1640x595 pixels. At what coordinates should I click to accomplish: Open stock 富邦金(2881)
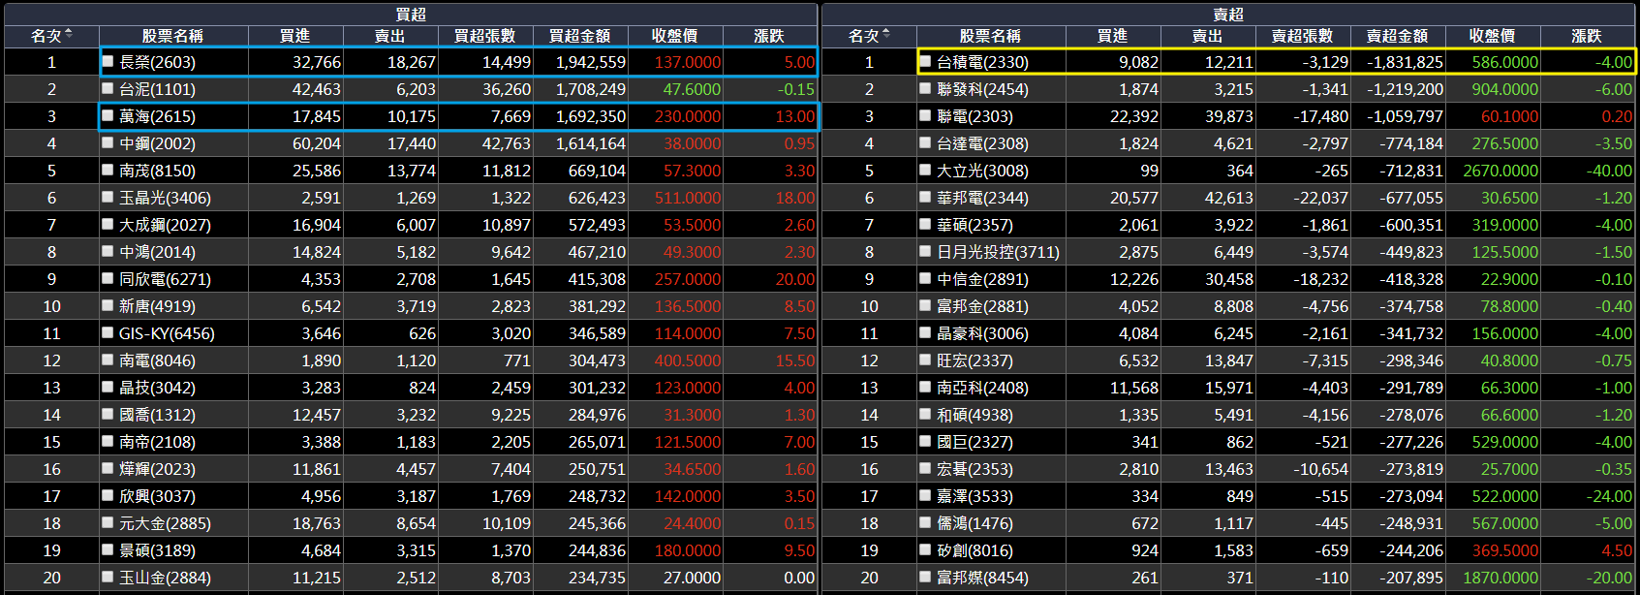982,306
